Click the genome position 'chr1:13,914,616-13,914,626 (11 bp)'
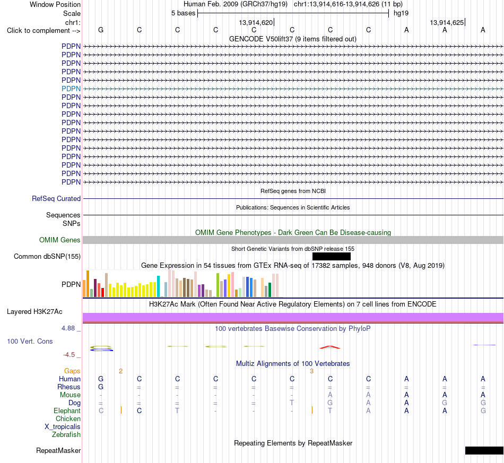This screenshot has height=463, width=504. click(348, 4)
